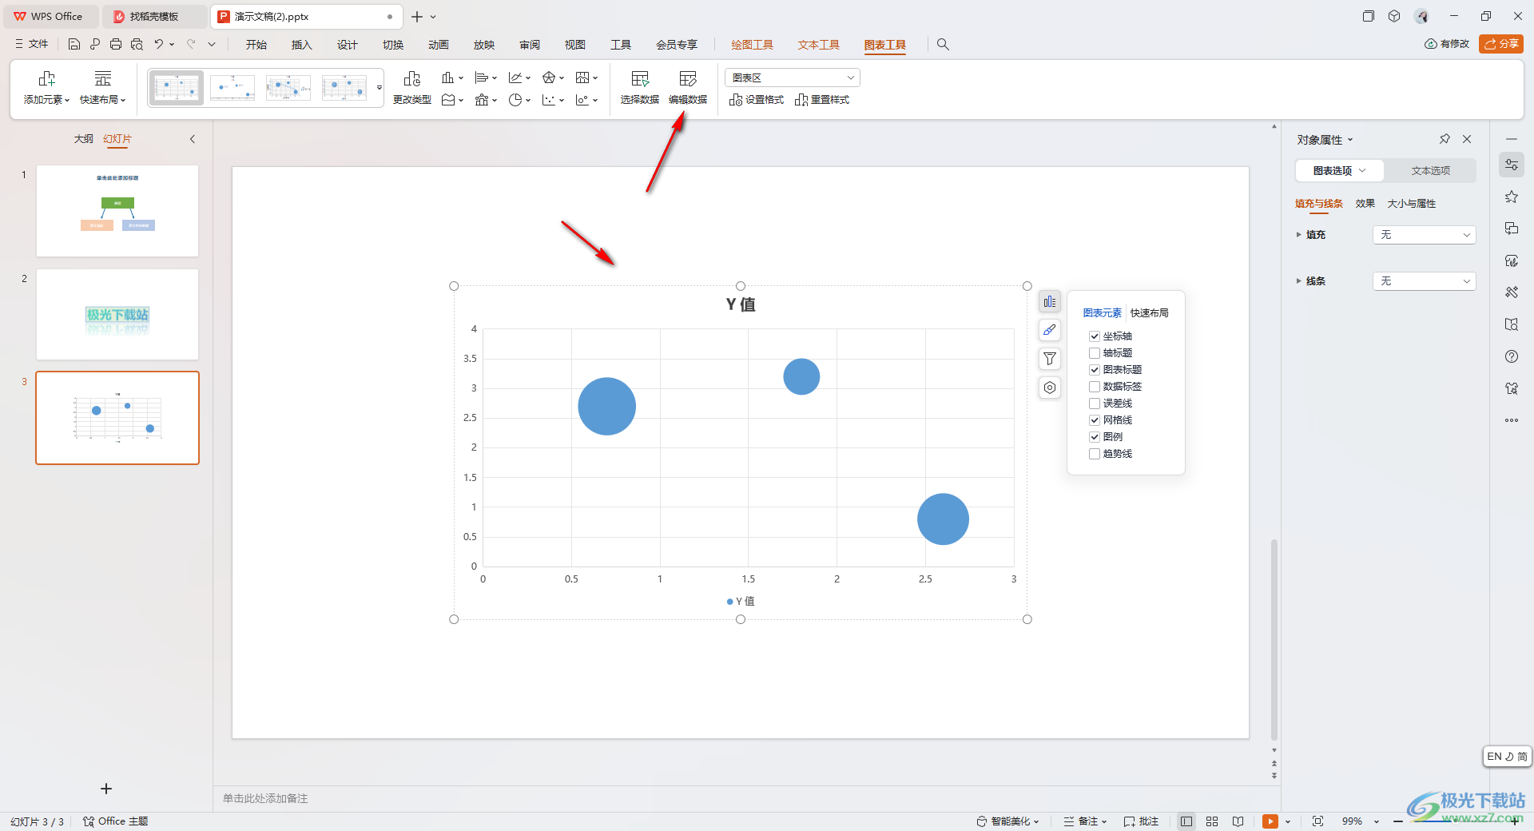Toggle the 图表标题 (Chart Title) checkbox
This screenshot has height=831, width=1534.
[1095, 370]
